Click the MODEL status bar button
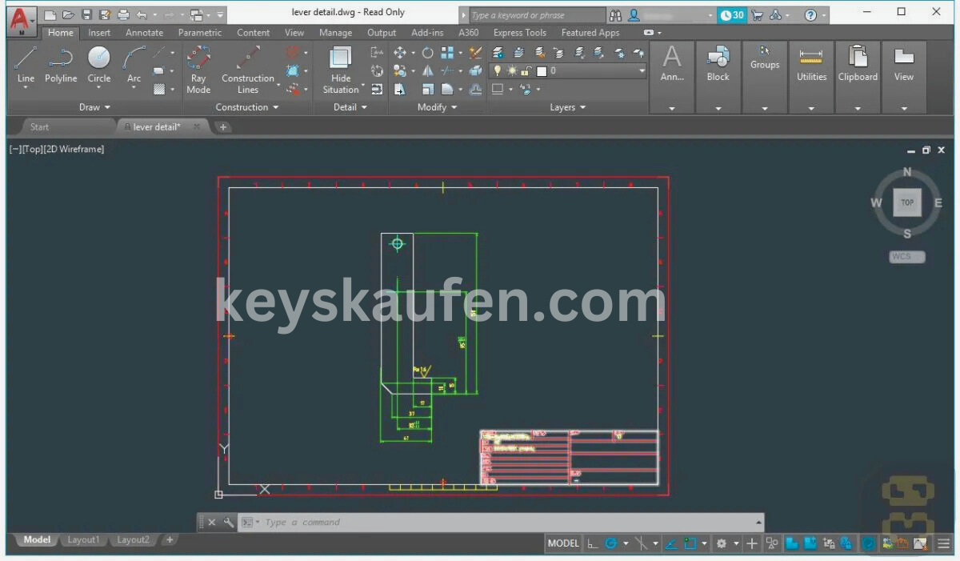 click(563, 543)
